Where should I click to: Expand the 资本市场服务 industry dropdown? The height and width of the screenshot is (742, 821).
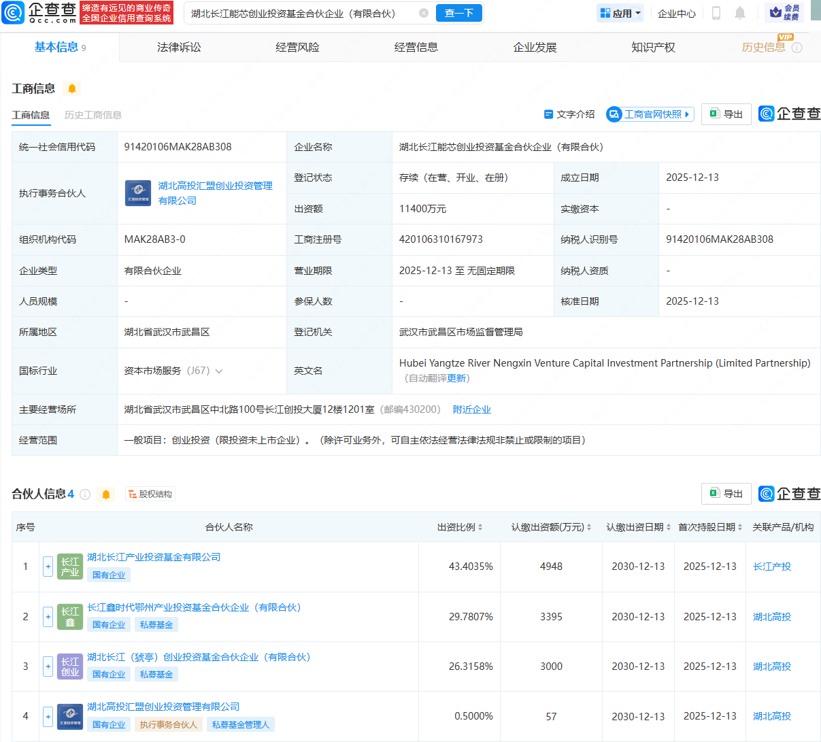[x=219, y=371]
